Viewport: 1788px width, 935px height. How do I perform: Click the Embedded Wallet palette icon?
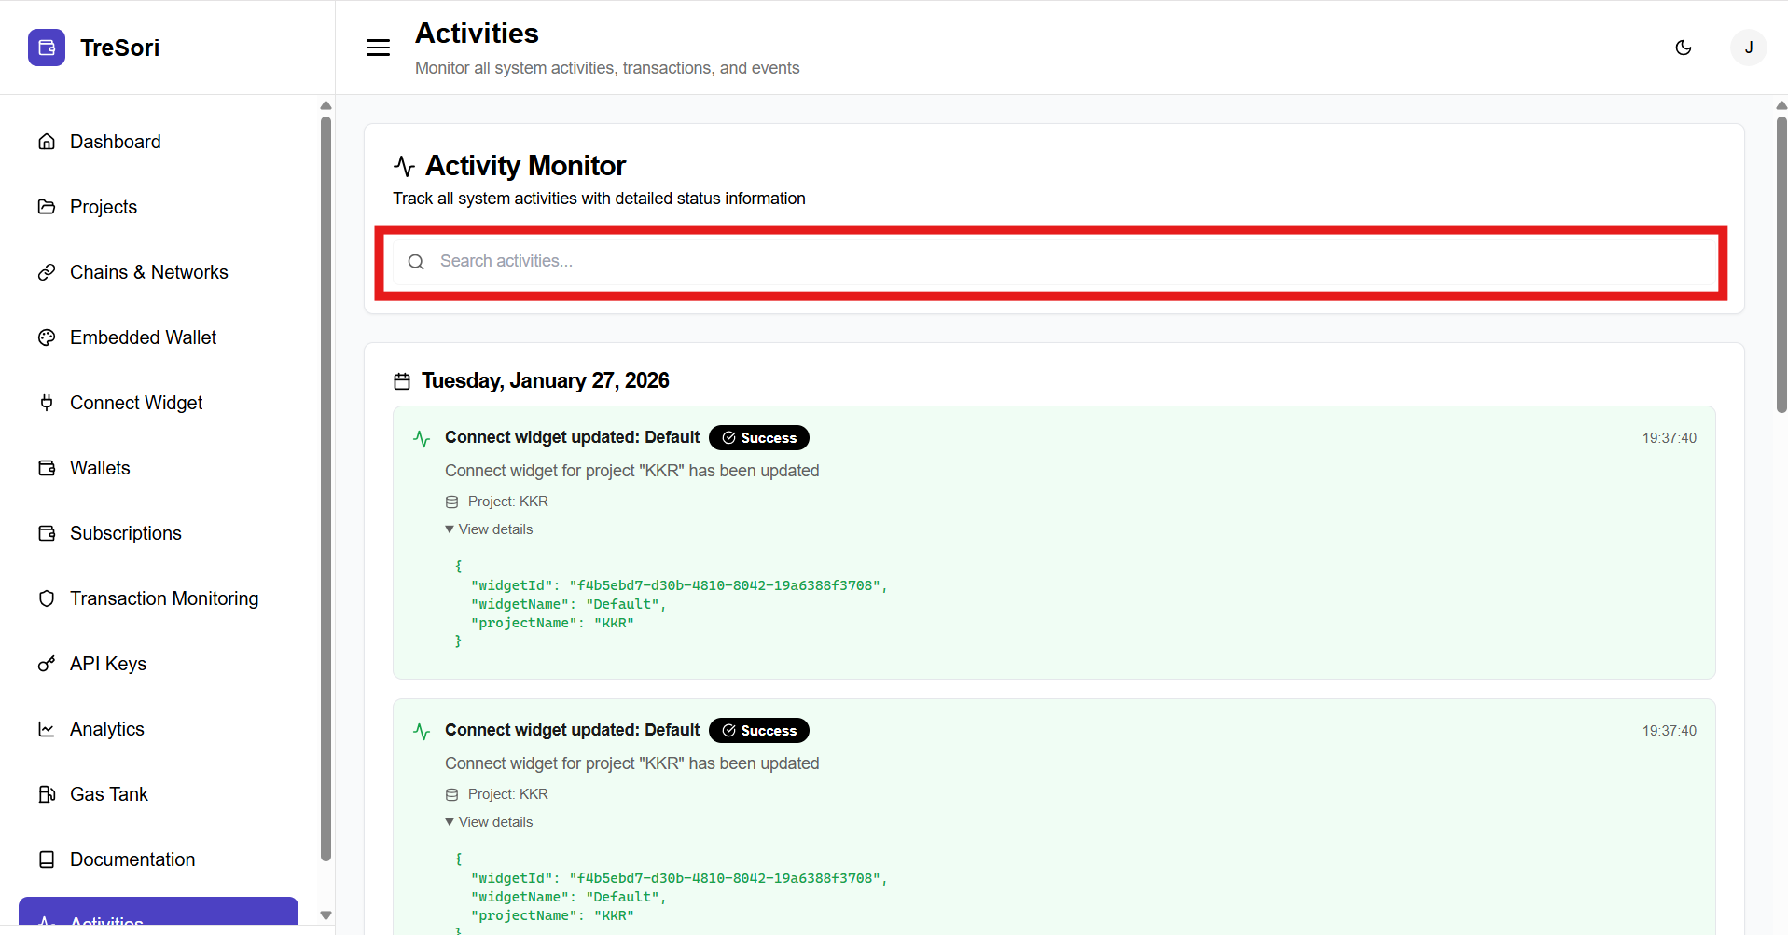coord(47,337)
